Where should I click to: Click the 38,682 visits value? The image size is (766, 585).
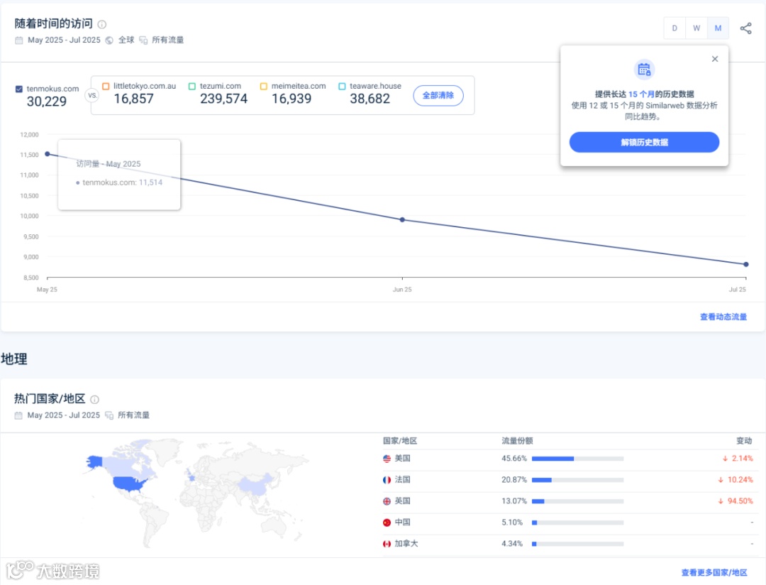pyautogui.click(x=370, y=99)
